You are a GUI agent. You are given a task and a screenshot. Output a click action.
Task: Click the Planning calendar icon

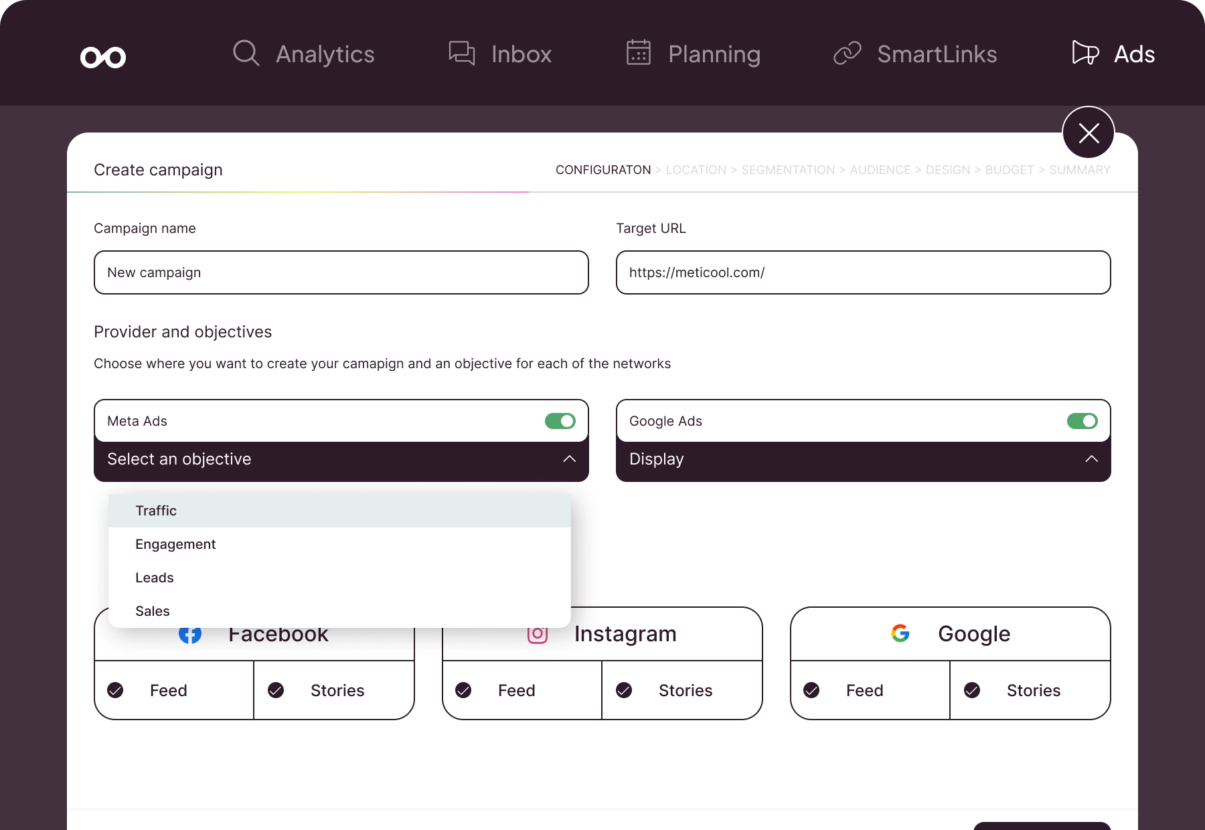638,53
